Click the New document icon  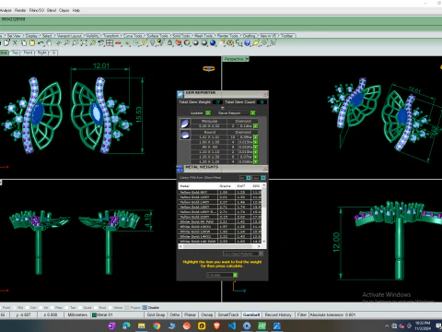click(6, 43)
